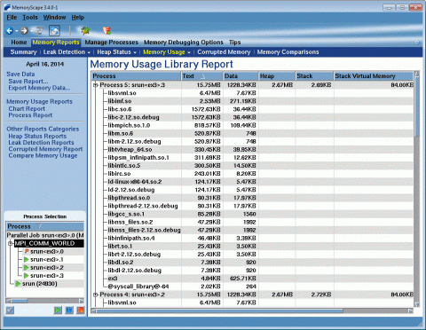Switch to Memory Debugging Options tab
This screenshot has height=330, width=426.
[184, 43]
